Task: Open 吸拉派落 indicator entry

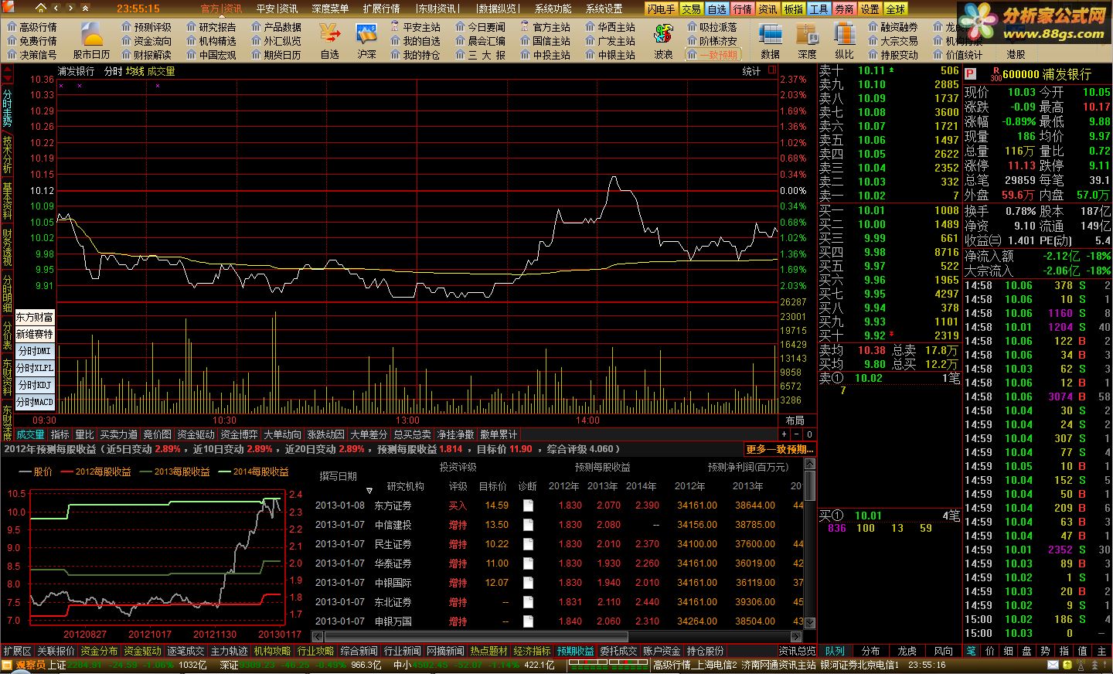Action: pos(712,27)
